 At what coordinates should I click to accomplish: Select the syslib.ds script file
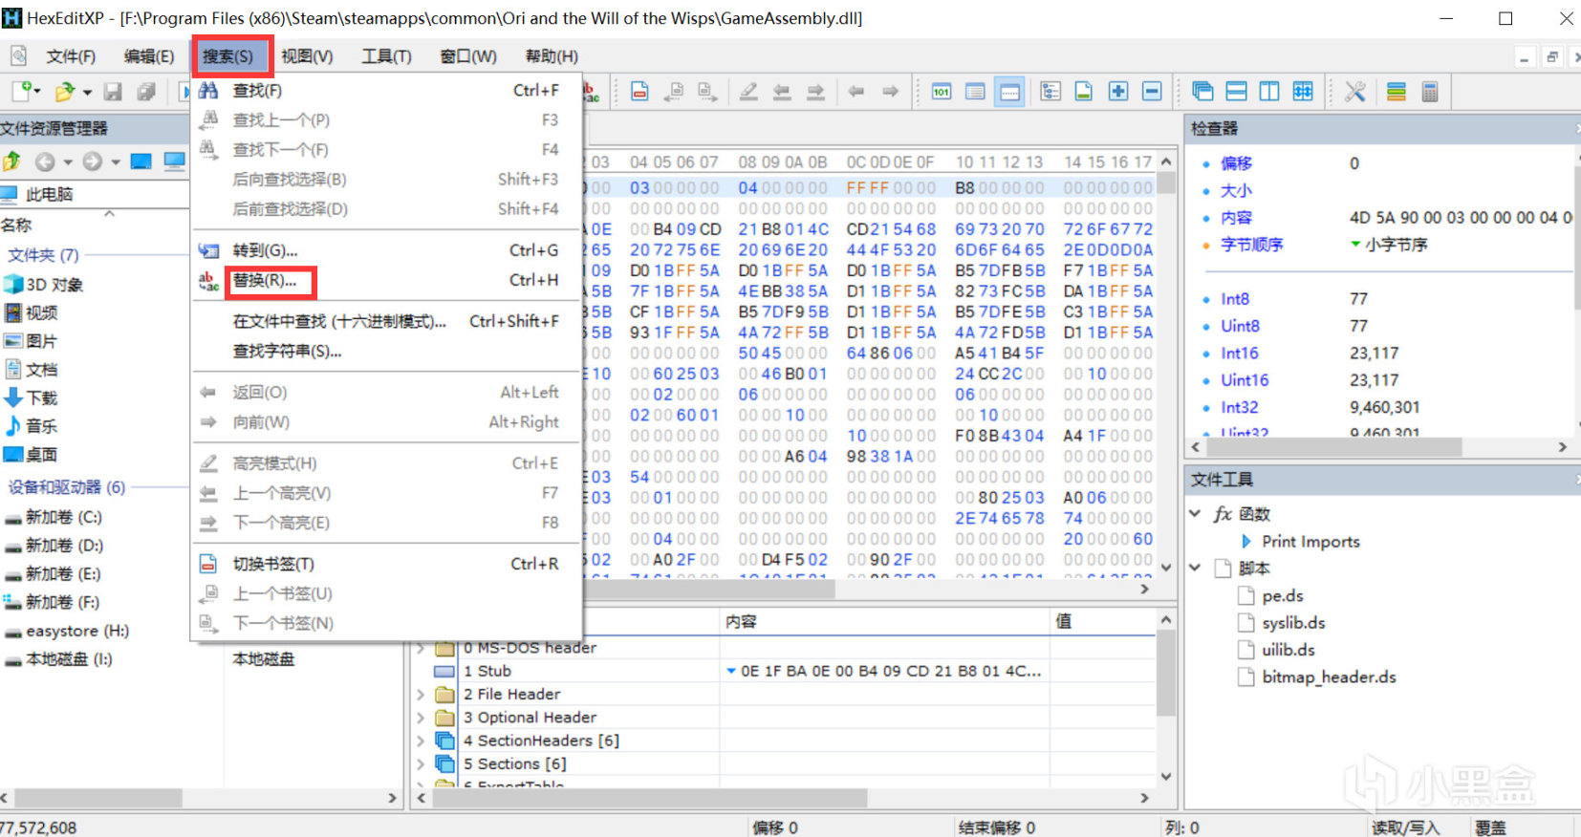pos(1293,623)
